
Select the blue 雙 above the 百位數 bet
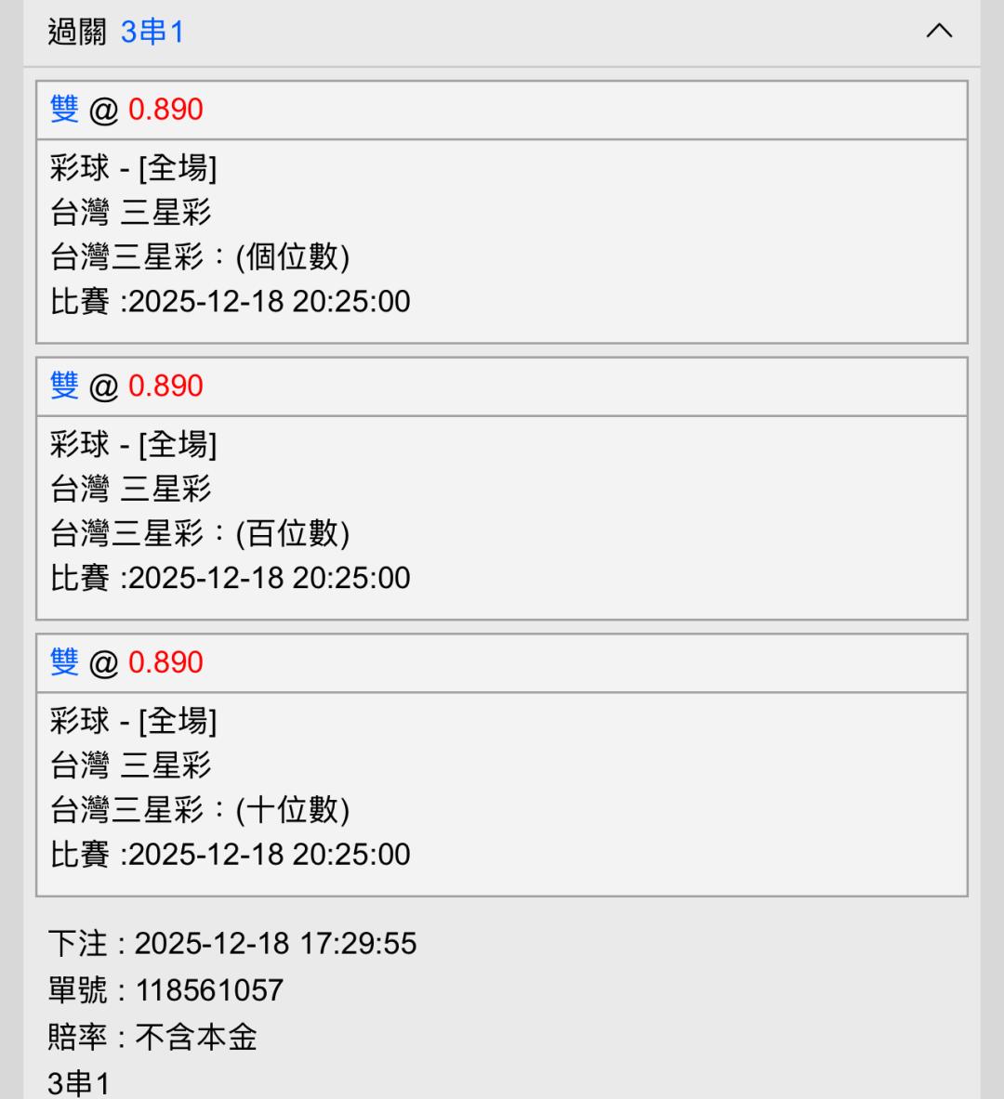[x=64, y=386]
